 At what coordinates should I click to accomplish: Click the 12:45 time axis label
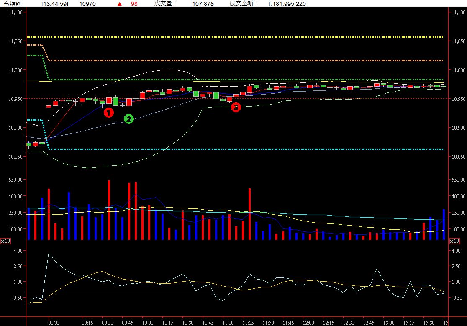(x=369, y=323)
